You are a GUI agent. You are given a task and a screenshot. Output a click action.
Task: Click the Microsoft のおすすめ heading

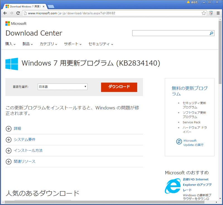[187, 173]
